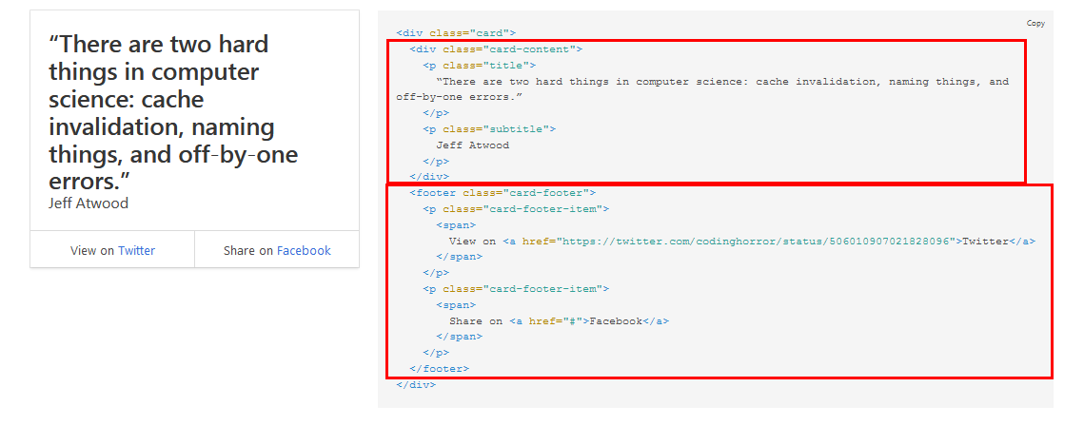Click the <div class="card"> code line
Viewport: 1084px width, 426px height.
(456, 33)
